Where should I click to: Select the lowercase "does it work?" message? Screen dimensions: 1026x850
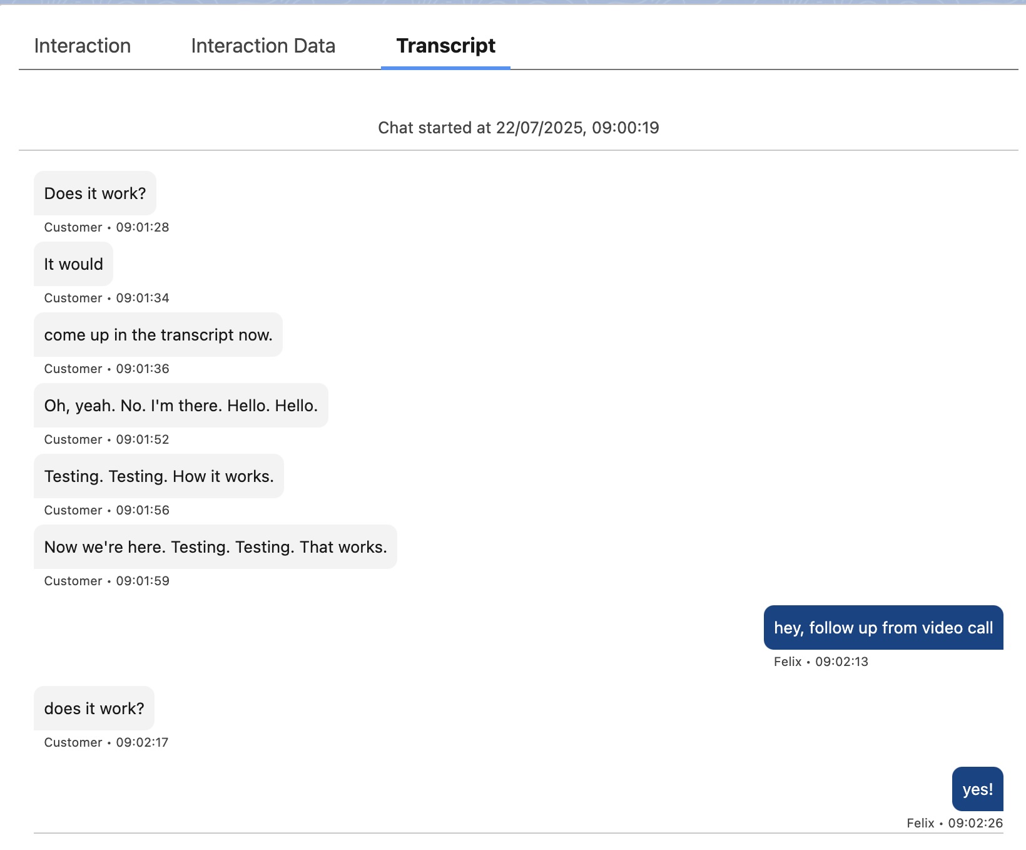pos(94,709)
